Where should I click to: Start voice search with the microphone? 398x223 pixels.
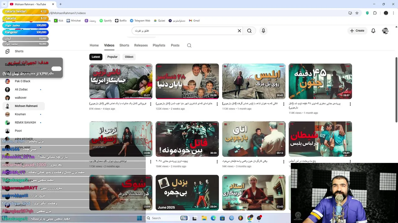tap(263, 31)
